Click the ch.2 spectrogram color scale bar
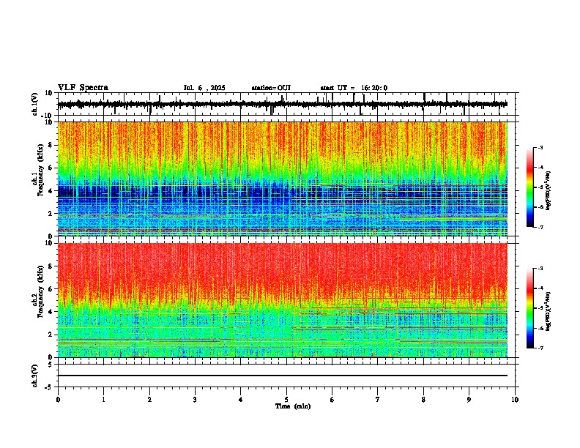The width and height of the screenshot is (580, 448). (530, 308)
